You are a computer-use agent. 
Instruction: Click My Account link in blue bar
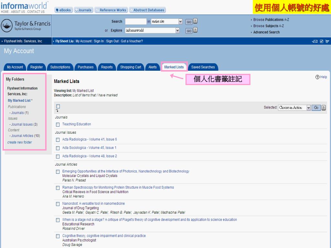(84, 41)
